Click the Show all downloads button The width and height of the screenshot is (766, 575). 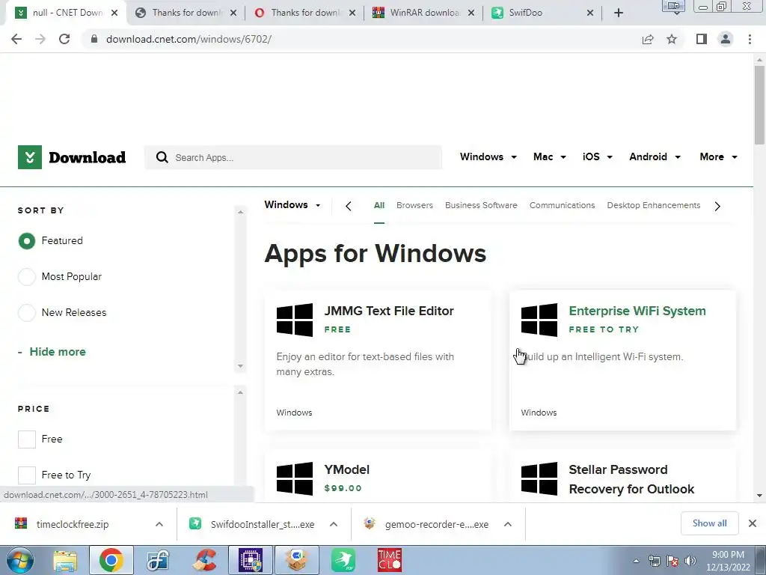[x=709, y=523]
